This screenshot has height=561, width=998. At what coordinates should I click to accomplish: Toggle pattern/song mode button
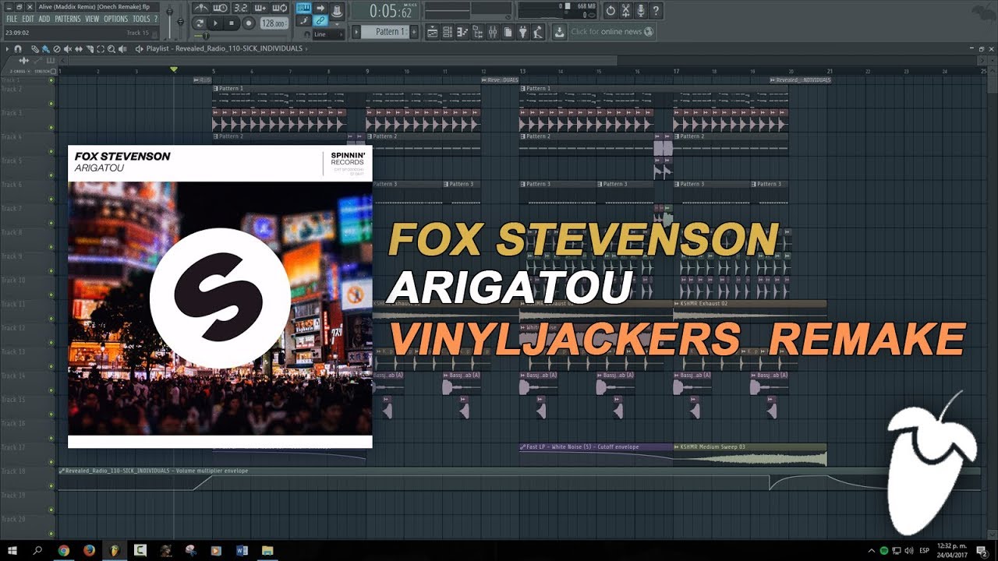[x=199, y=23]
